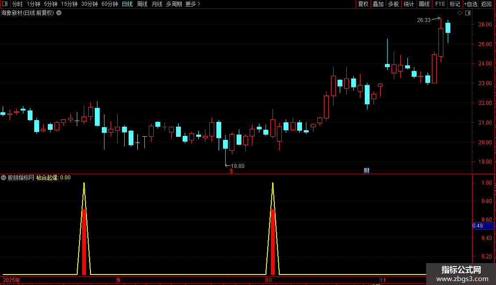
Task: Switch to 月线 monthly chart
Action: pyautogui.click(x=157, y=4)
